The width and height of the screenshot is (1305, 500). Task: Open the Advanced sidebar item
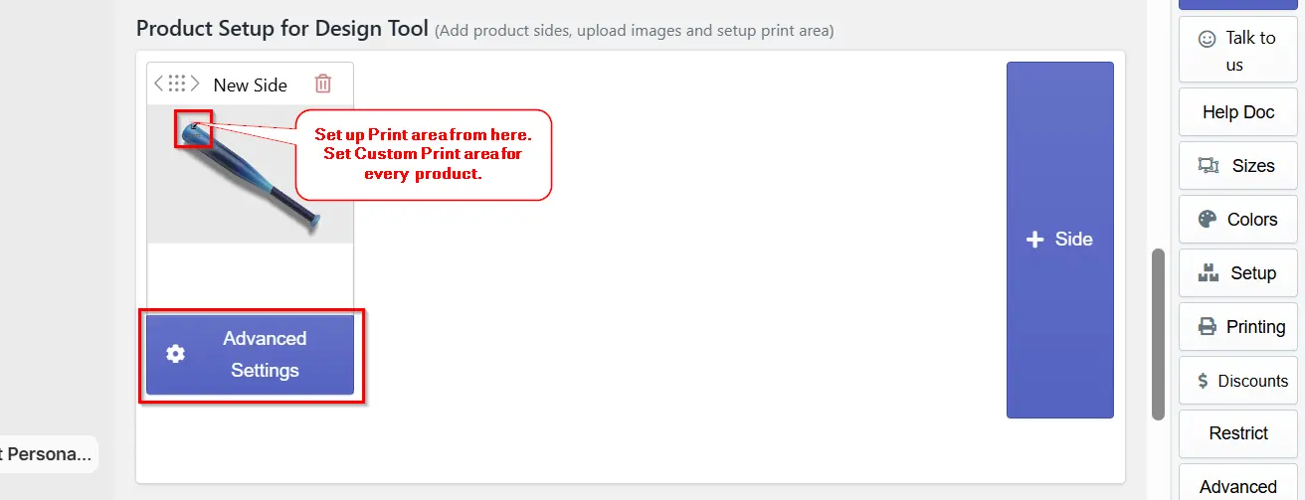click(x=1238, y=484)
